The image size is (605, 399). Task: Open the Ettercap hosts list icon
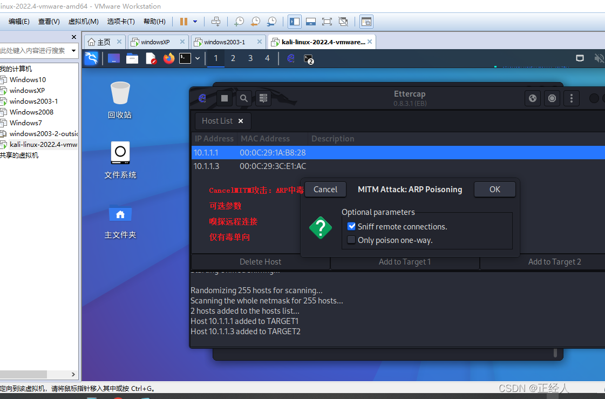pos(263,98)
